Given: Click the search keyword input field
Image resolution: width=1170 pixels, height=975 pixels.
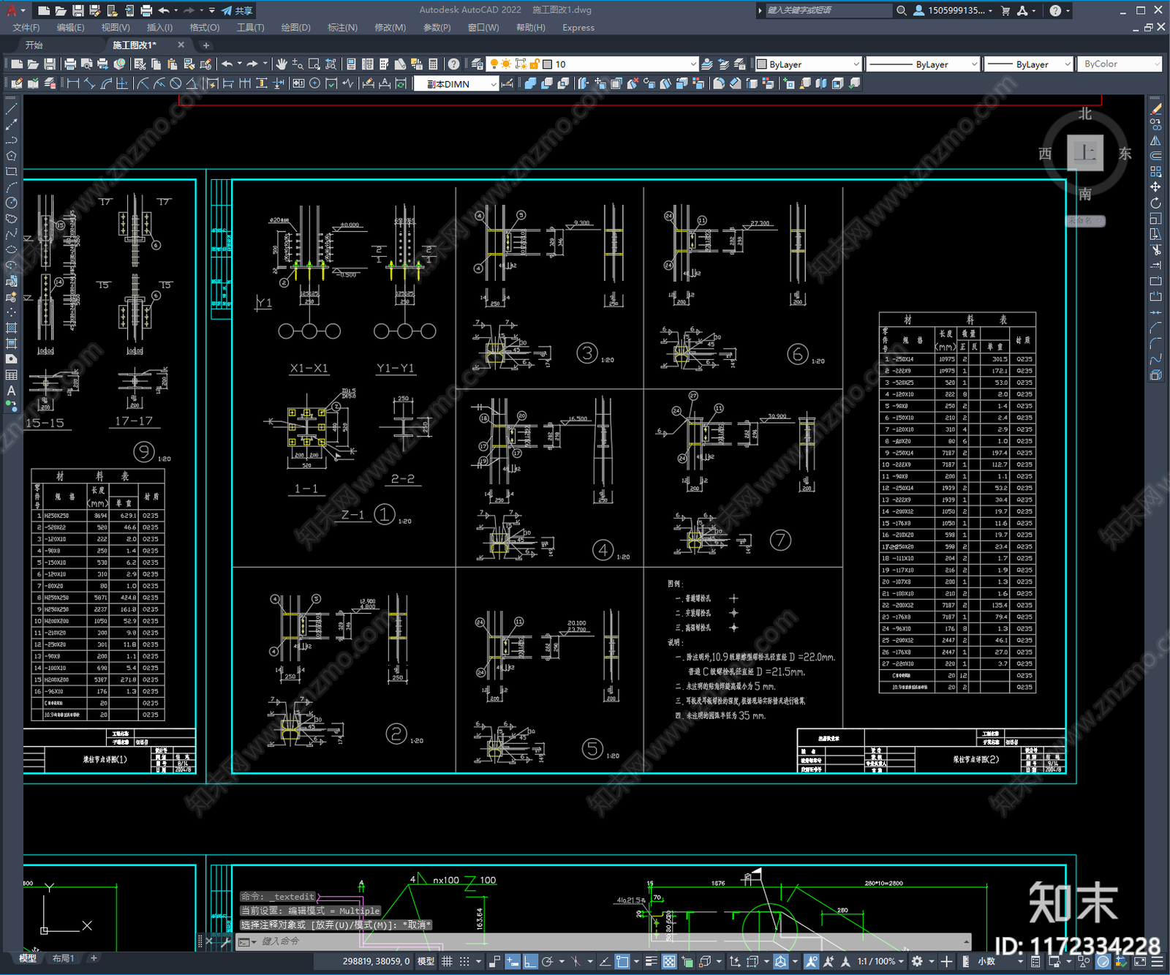Looking at the screenshot, I should (x=828, y=10).
